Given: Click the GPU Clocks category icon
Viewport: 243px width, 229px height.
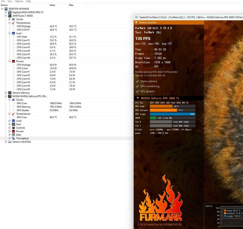Looking at the screenshot, I should 13,100.
